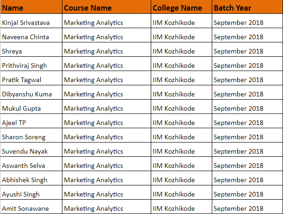Image resolution: width=283 pixels, height=214 pixels.
Task: Click the Shreya name cell
Action: [x=31, y=51]
